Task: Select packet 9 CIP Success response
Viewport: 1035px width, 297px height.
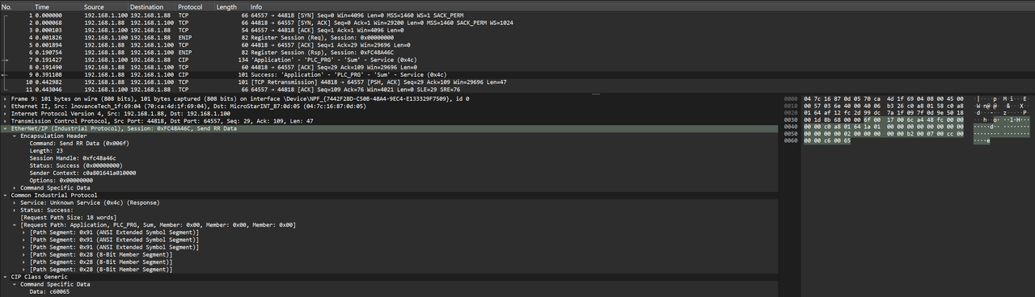Action: tap(517, 74)
